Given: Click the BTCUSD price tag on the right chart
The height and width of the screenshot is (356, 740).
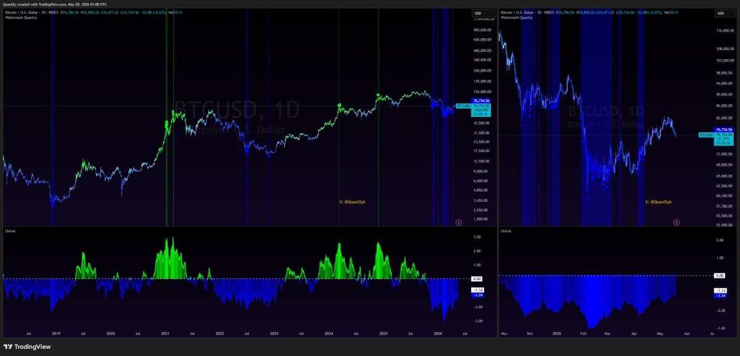Looking at the screenshot, I should [x=705, y=134].
